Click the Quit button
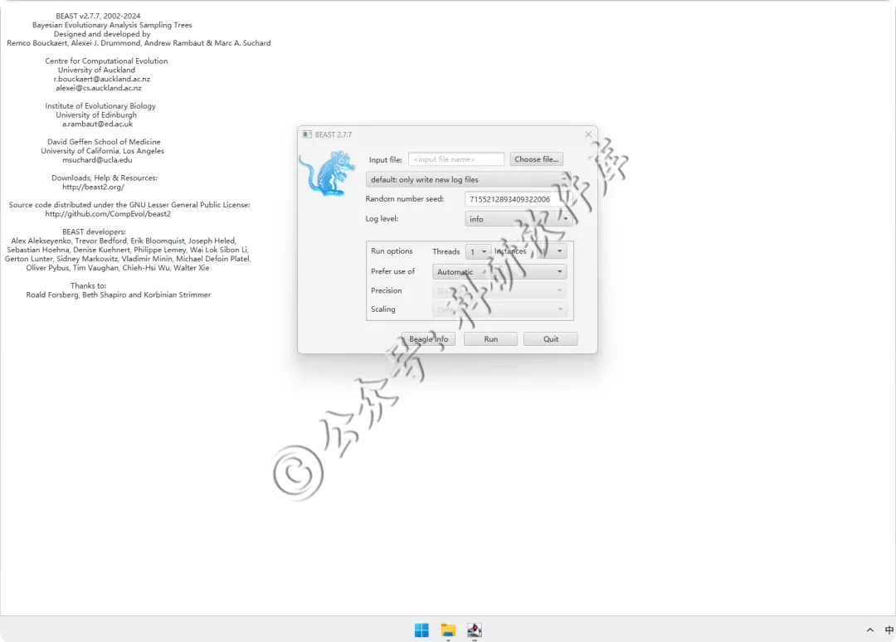896x642 pixels. (551, 338)
